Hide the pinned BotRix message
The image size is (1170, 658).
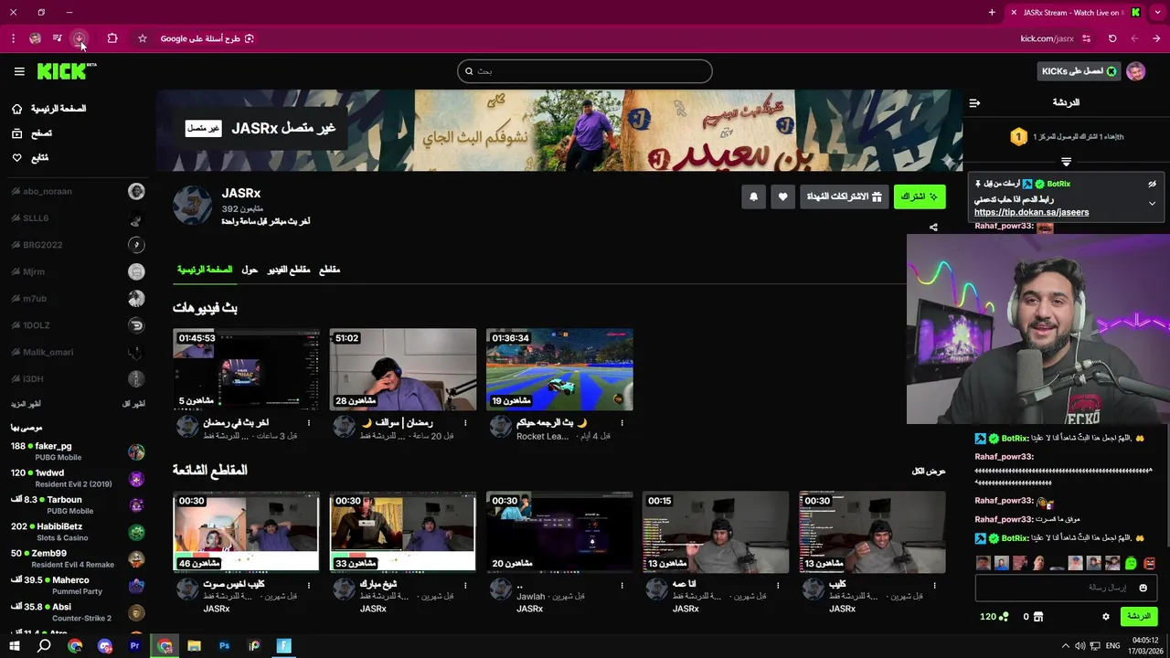1152,184
